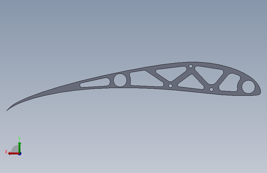Viewport: 267px width, 173px height.
Task: Click the blue Z axis dot of the triad
Action: click(x=20, y=154)
